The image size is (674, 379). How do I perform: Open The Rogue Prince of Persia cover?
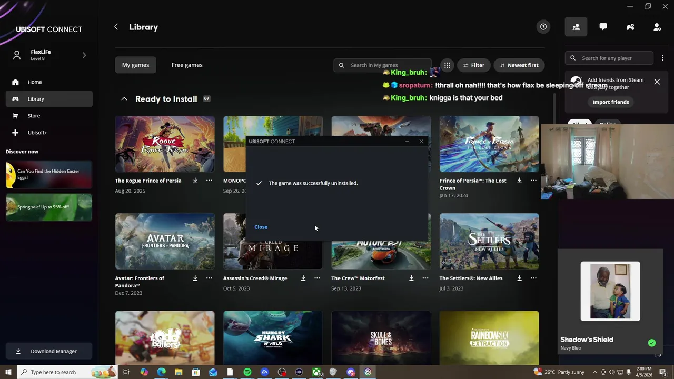tap(165, 144)
